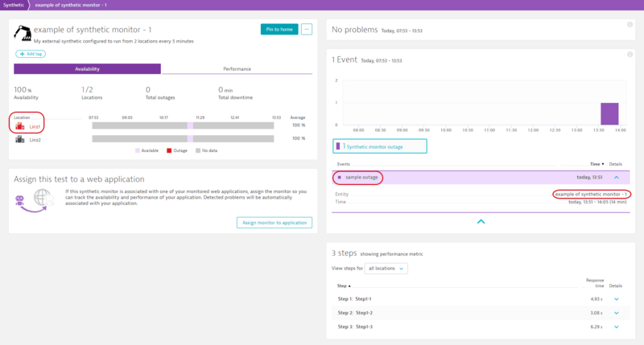Click the purple event bar in chart

609,113
